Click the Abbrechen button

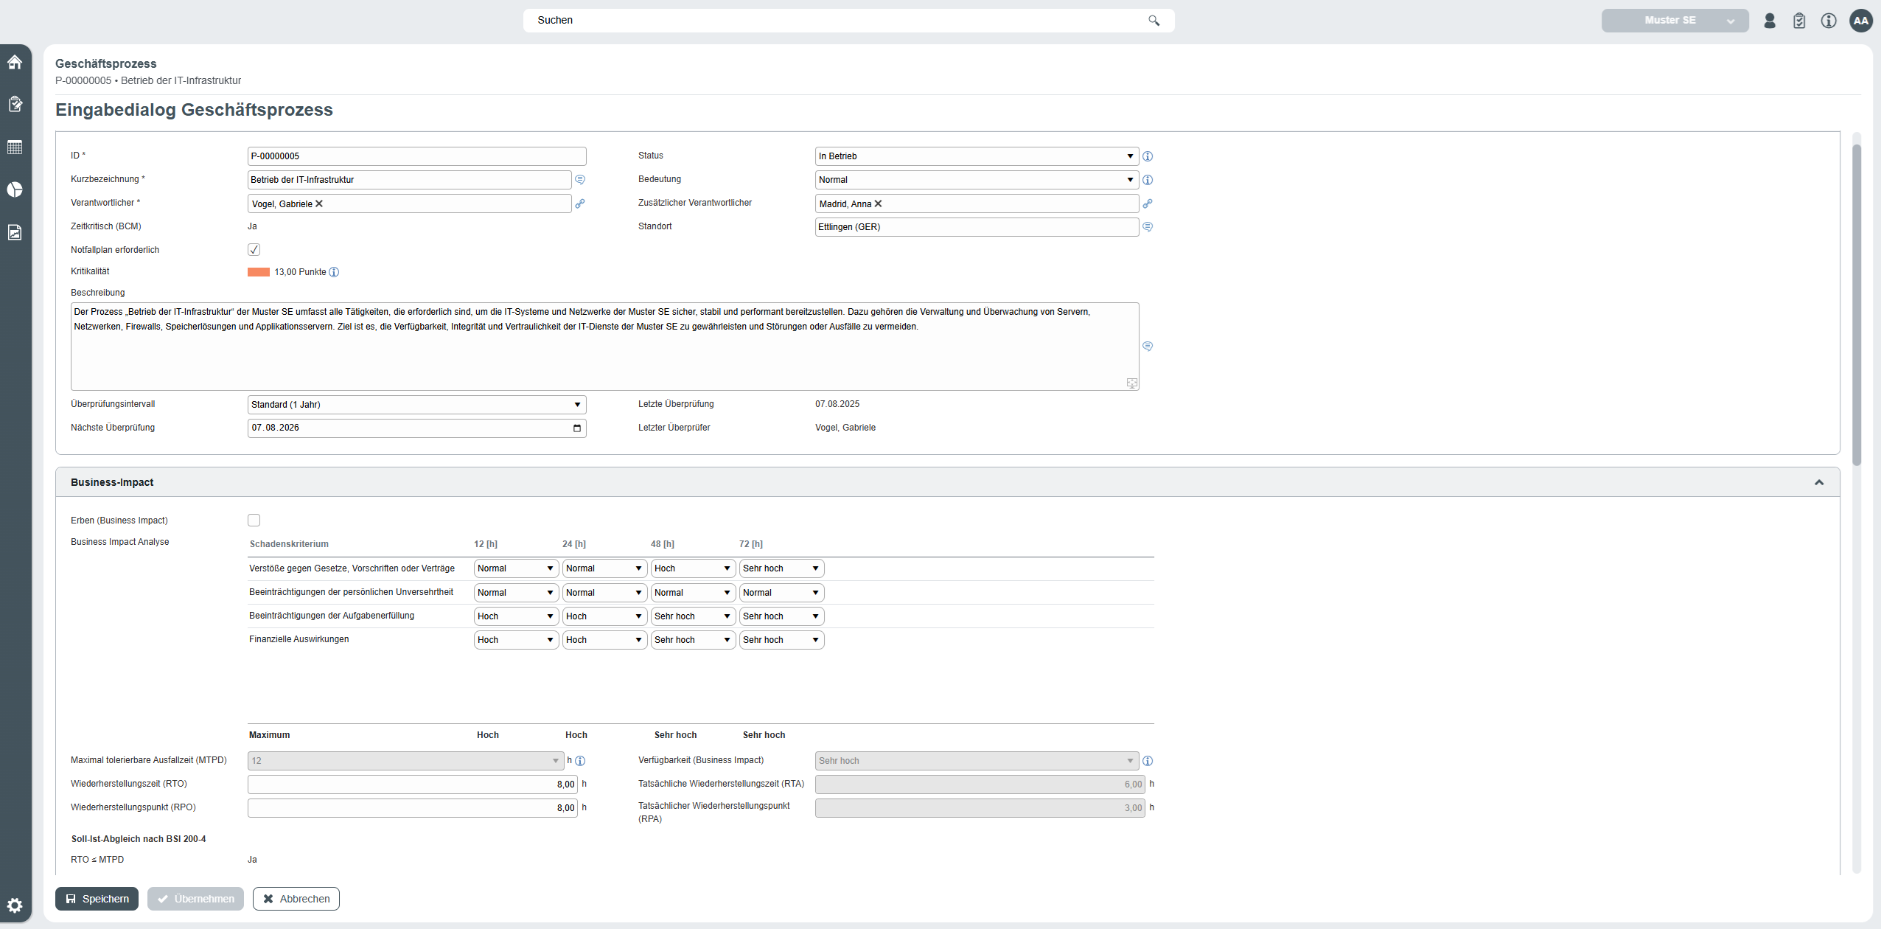296,899
